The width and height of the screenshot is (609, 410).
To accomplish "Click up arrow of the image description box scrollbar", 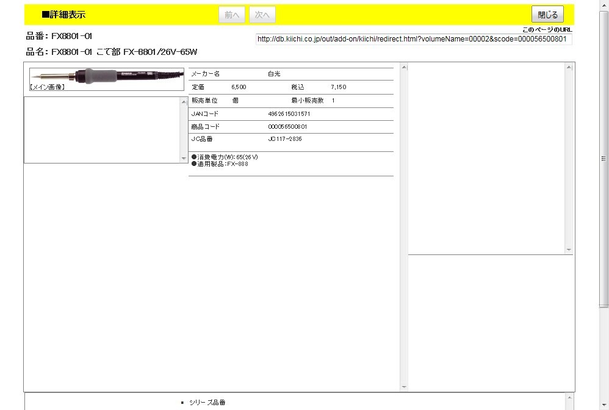I will (184, 102).
